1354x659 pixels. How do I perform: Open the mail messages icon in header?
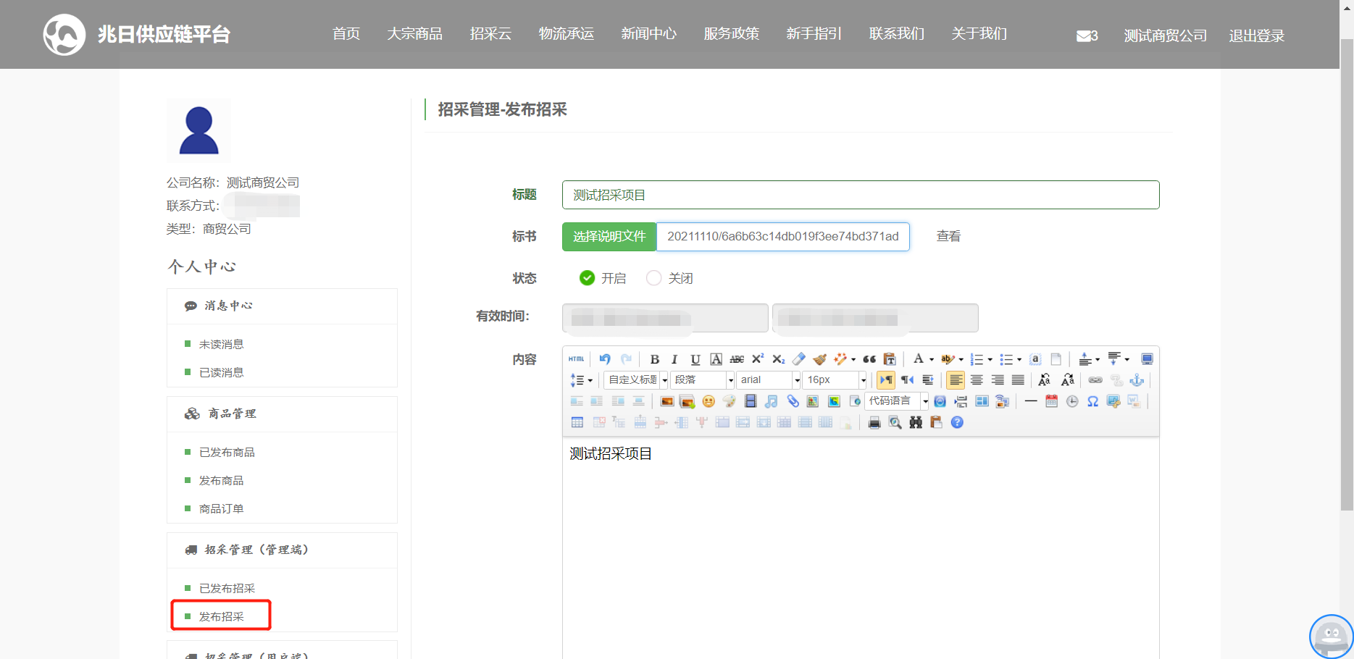point(1085,35)
